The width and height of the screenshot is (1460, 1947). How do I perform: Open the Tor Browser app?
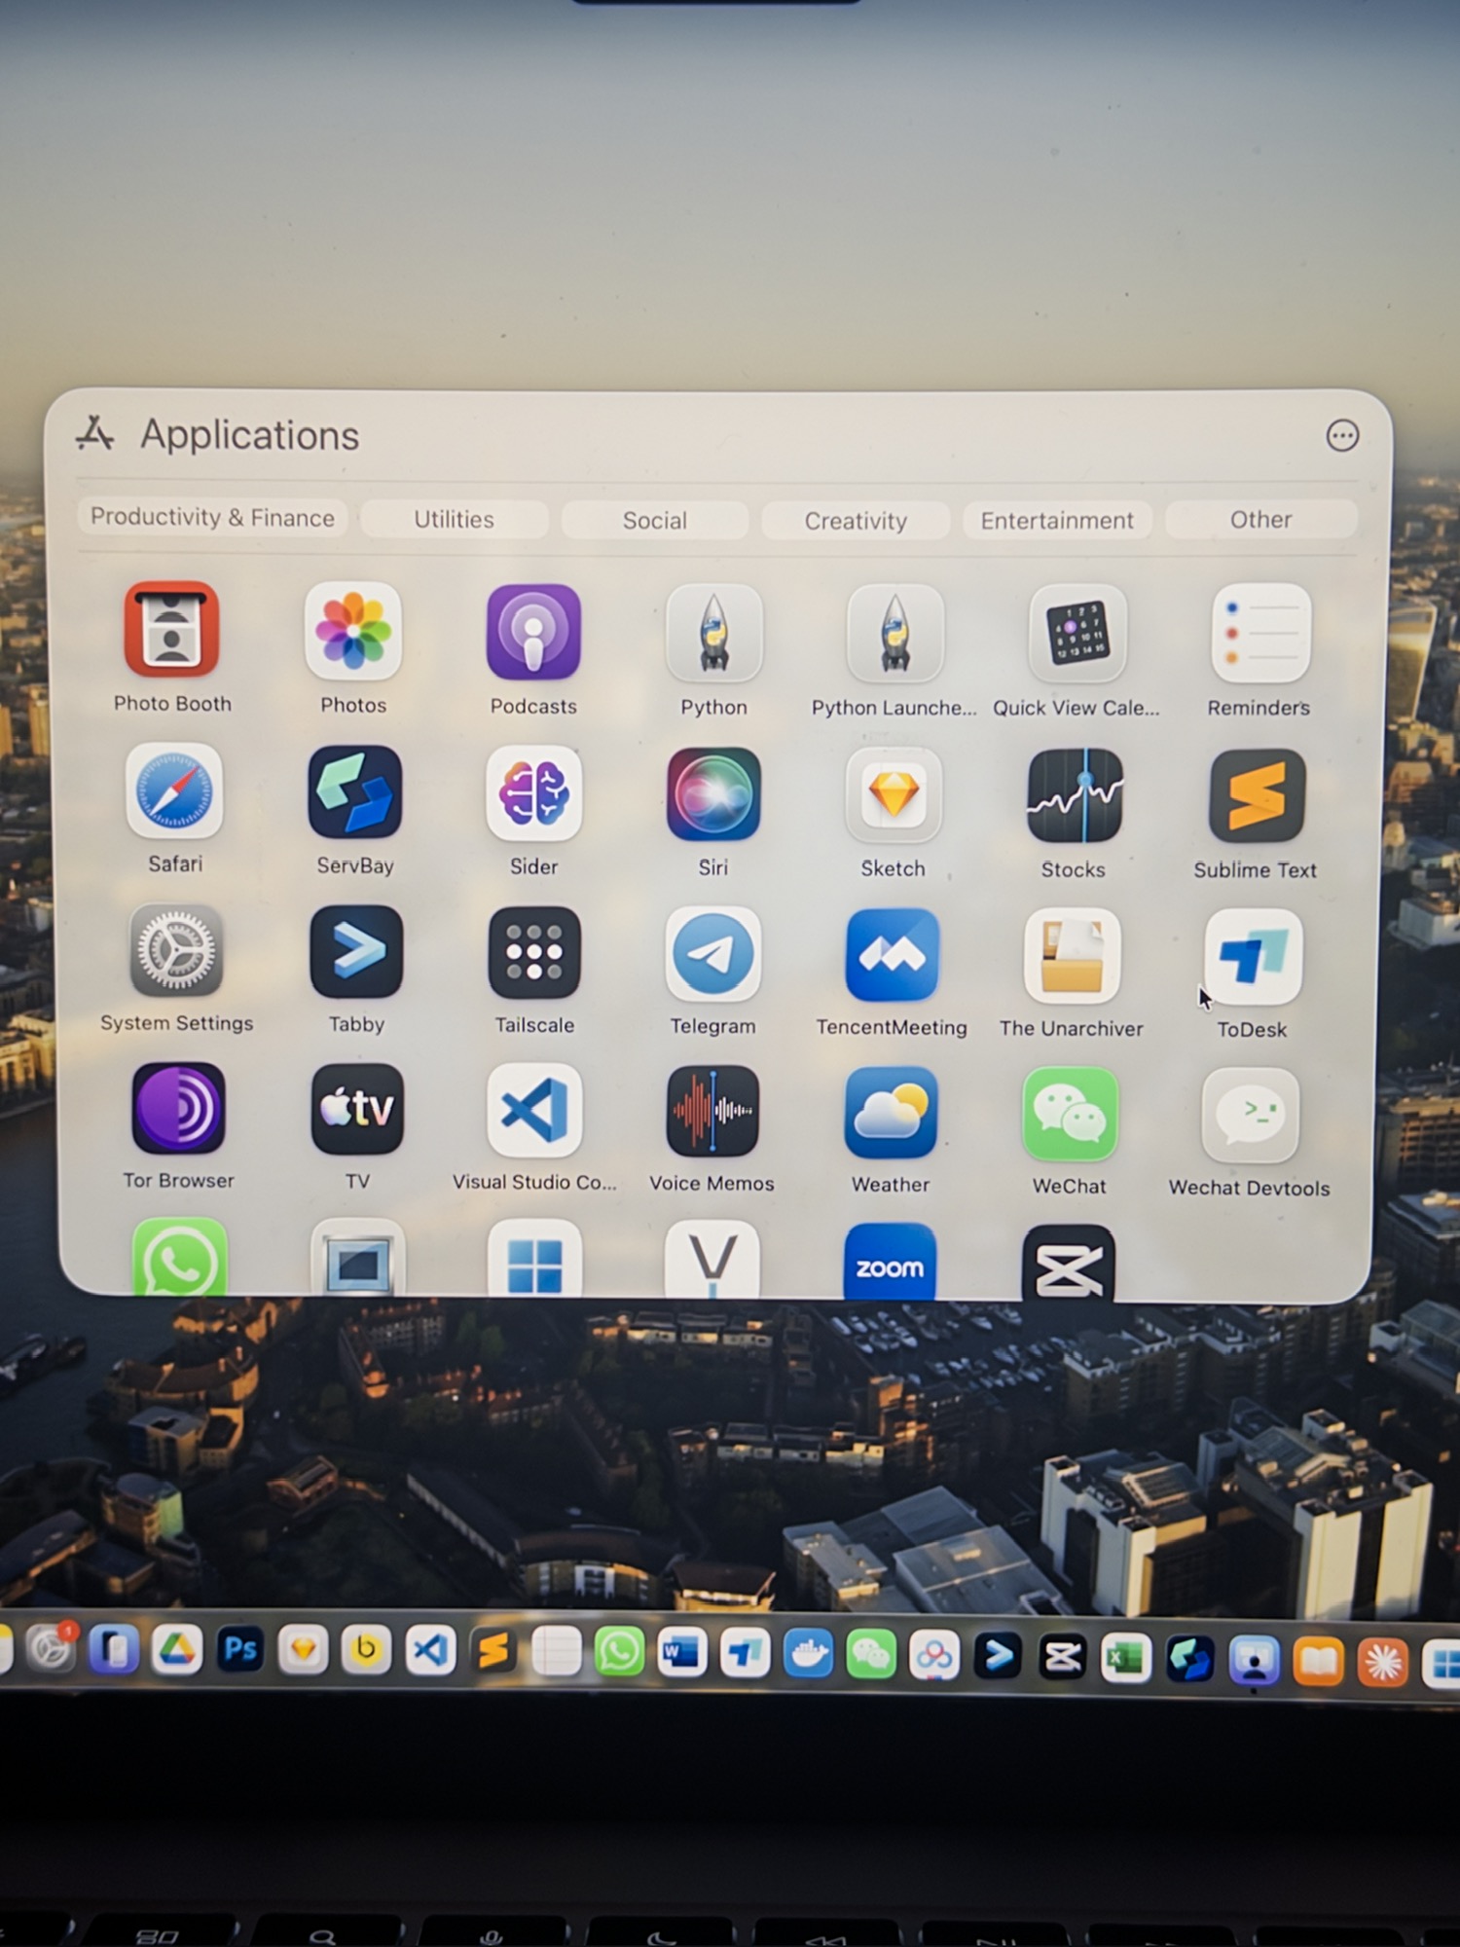pos(178,1109)
